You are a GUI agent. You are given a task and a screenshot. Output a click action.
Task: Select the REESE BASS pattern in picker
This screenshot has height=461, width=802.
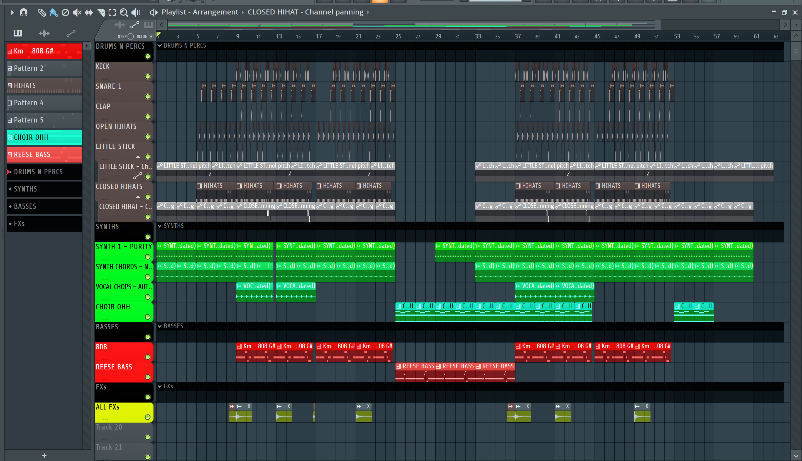click(x=44, y=155)
